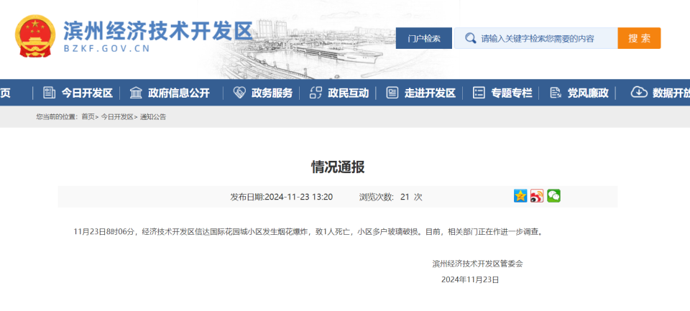
Task: Click the 数据开放 cloud download icon
Action: click(x=638, y=93)
